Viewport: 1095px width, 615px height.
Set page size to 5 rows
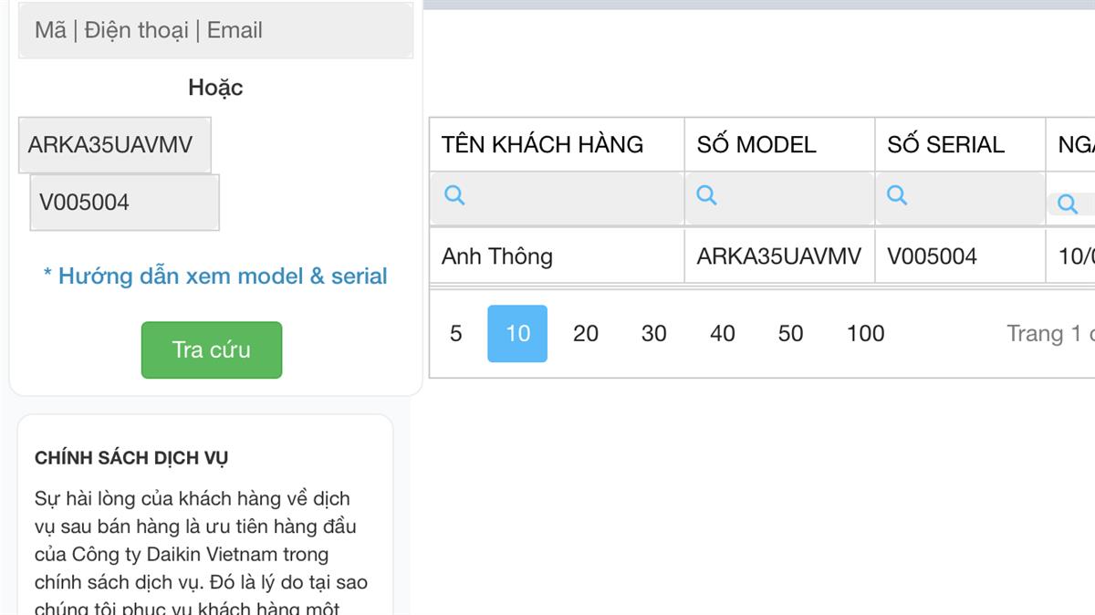click(x=456, y=334)
